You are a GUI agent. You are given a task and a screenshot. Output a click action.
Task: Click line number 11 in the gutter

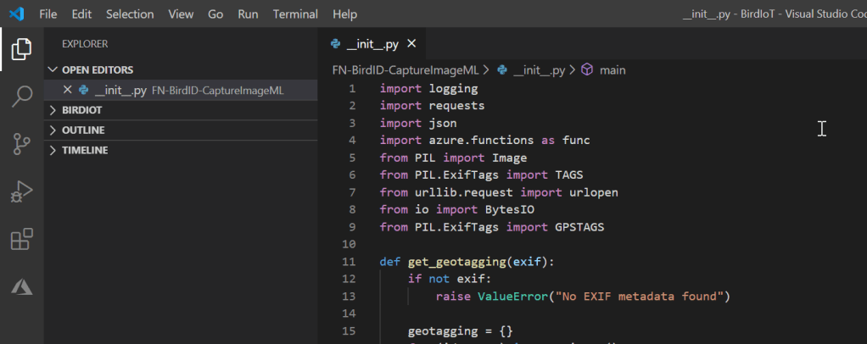[x=351, y=262]
